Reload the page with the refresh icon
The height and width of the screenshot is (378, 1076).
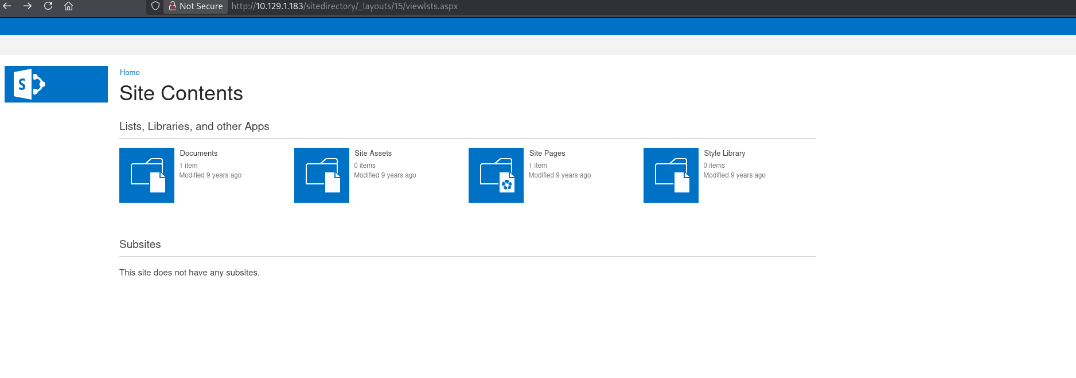pos(48,6)
